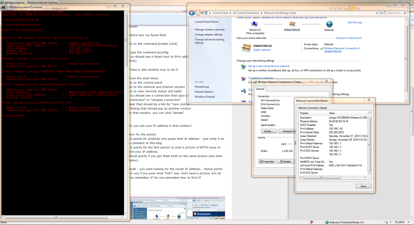This screenshot has height=225, width=414.
Task: Select the Control Panel breadcrumb
Action: 220,13
